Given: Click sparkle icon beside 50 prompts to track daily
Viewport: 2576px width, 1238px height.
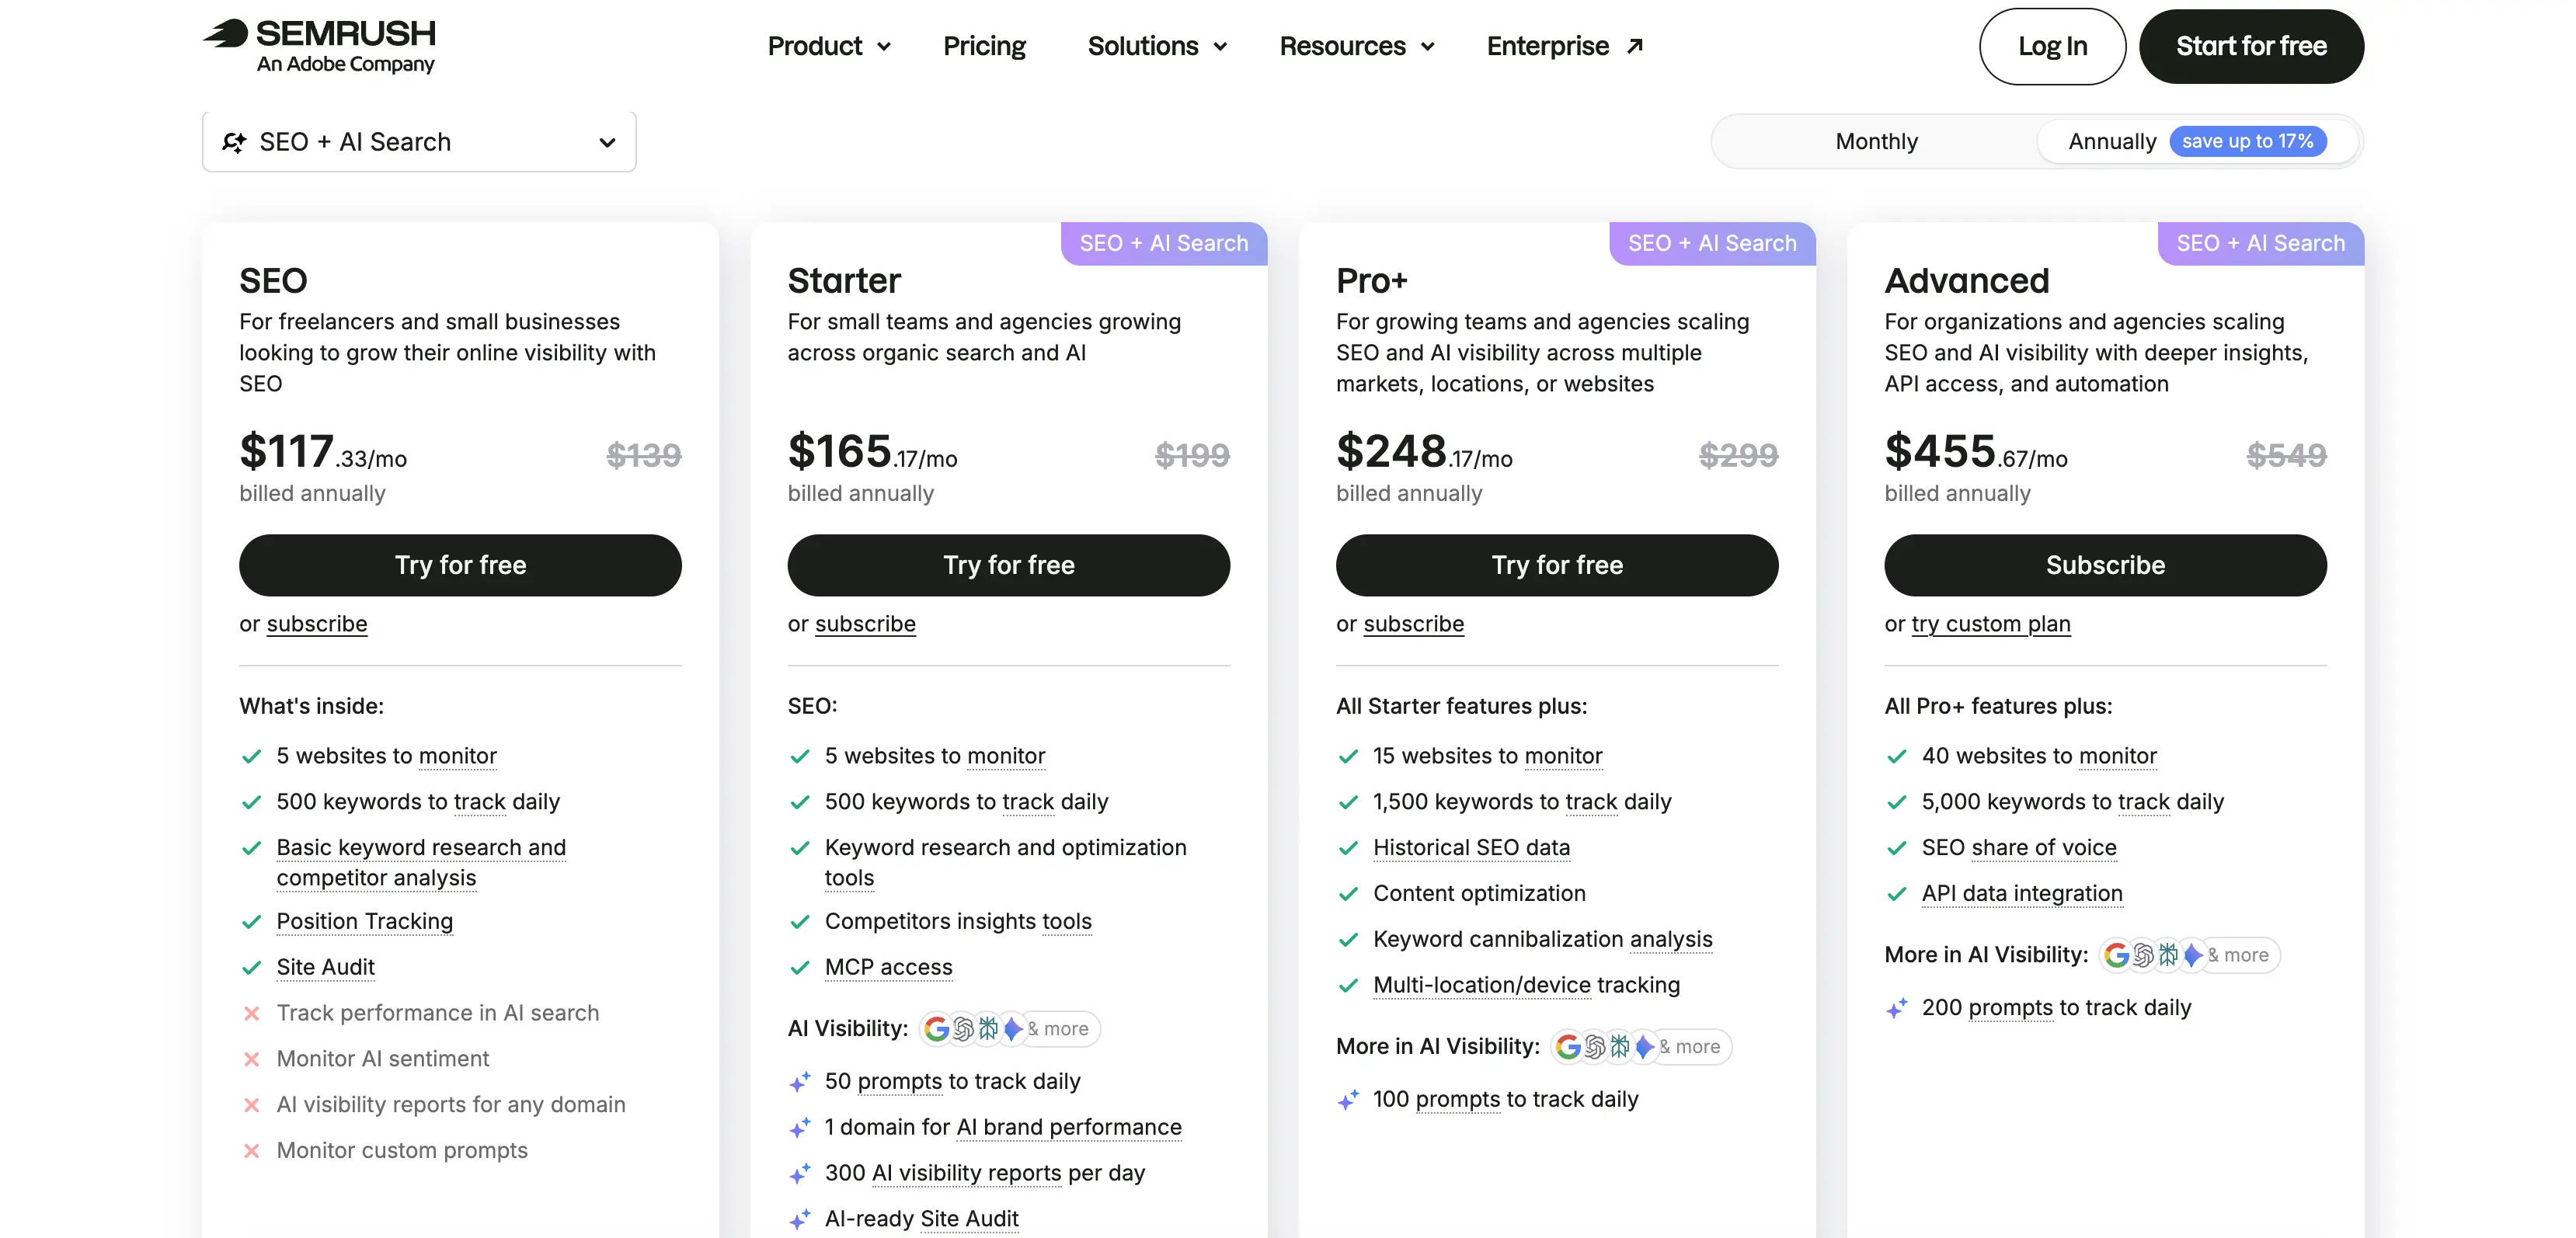Looking at the screenshot, I should [800, 1082].
